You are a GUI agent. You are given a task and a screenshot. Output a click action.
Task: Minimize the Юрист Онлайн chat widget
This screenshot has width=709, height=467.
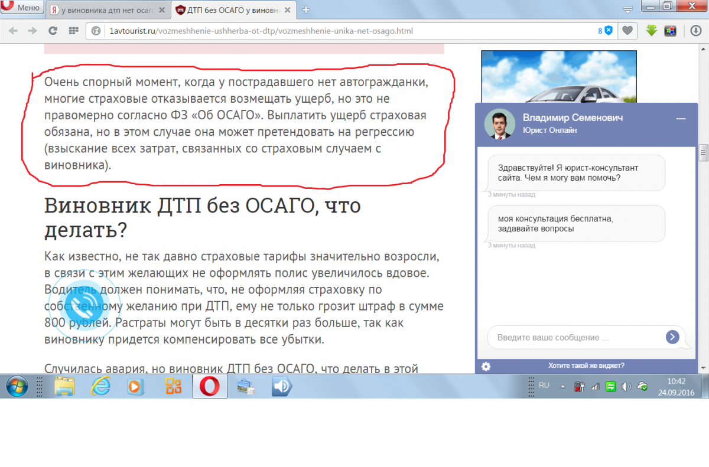681,119
